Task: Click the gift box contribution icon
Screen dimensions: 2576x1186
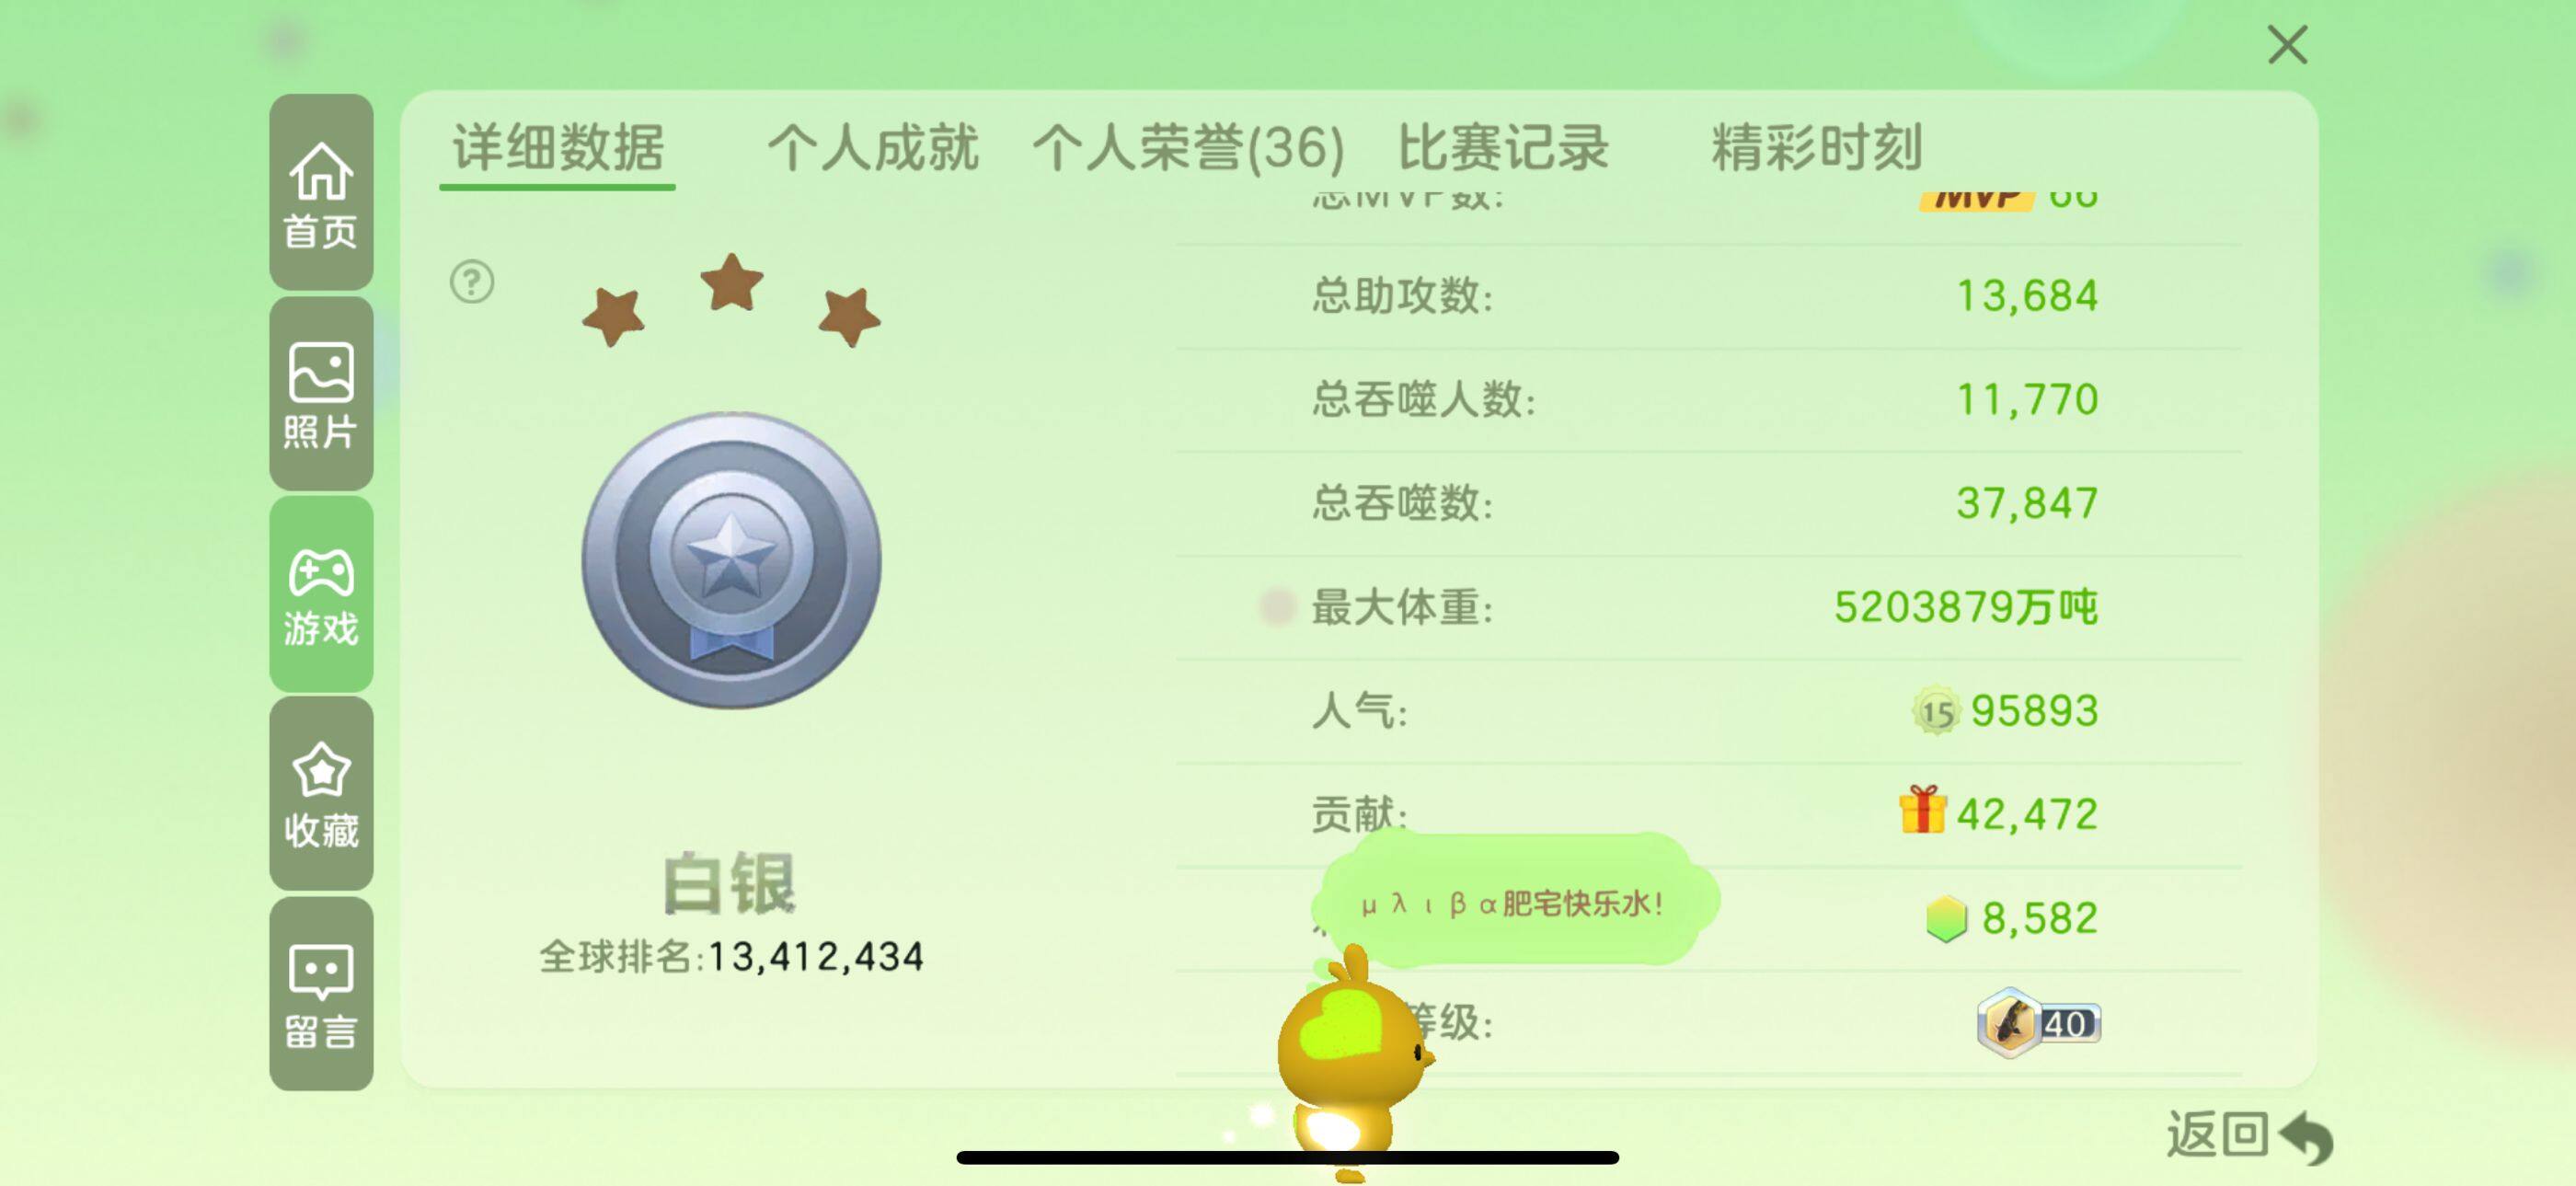Action: pyautogui.click(x=1922, y=810)
